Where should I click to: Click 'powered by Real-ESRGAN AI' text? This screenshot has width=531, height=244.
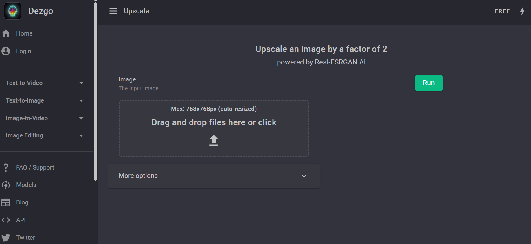pos(321,62)
